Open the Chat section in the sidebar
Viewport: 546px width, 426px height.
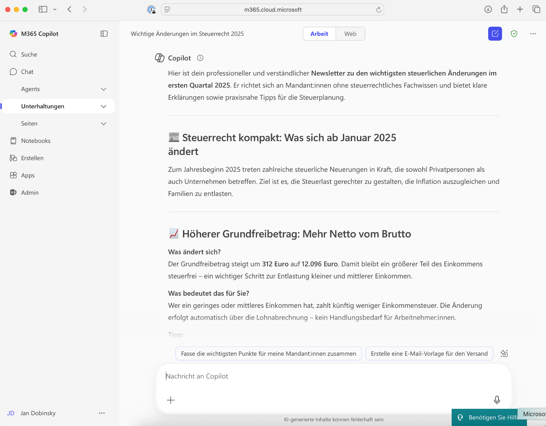point(27,71)
